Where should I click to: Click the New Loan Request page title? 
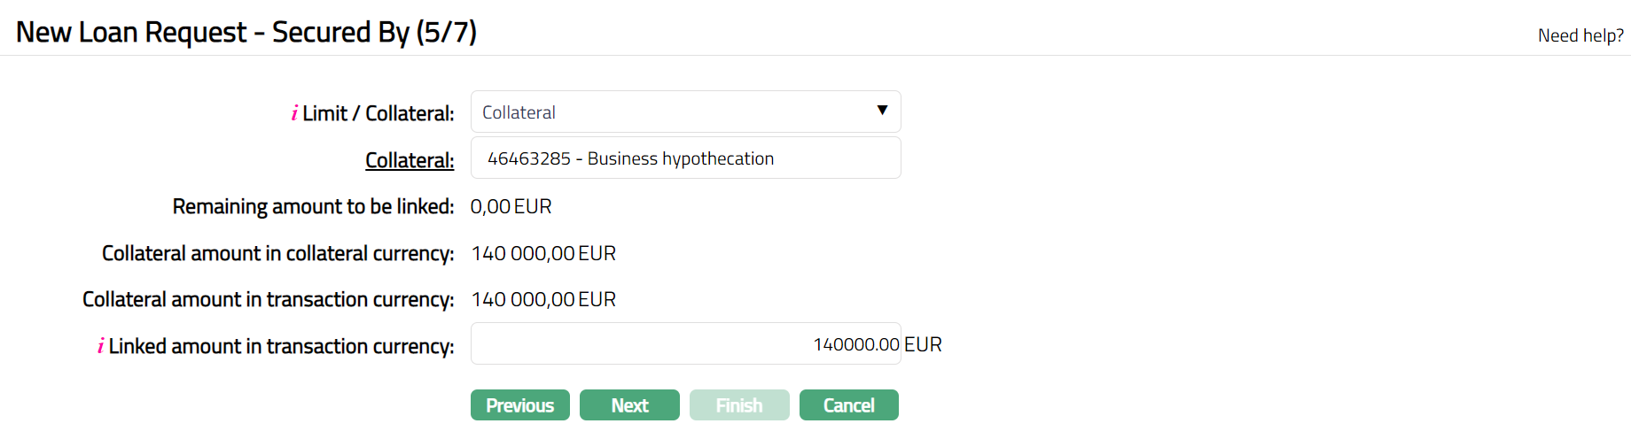pos(246,33)
